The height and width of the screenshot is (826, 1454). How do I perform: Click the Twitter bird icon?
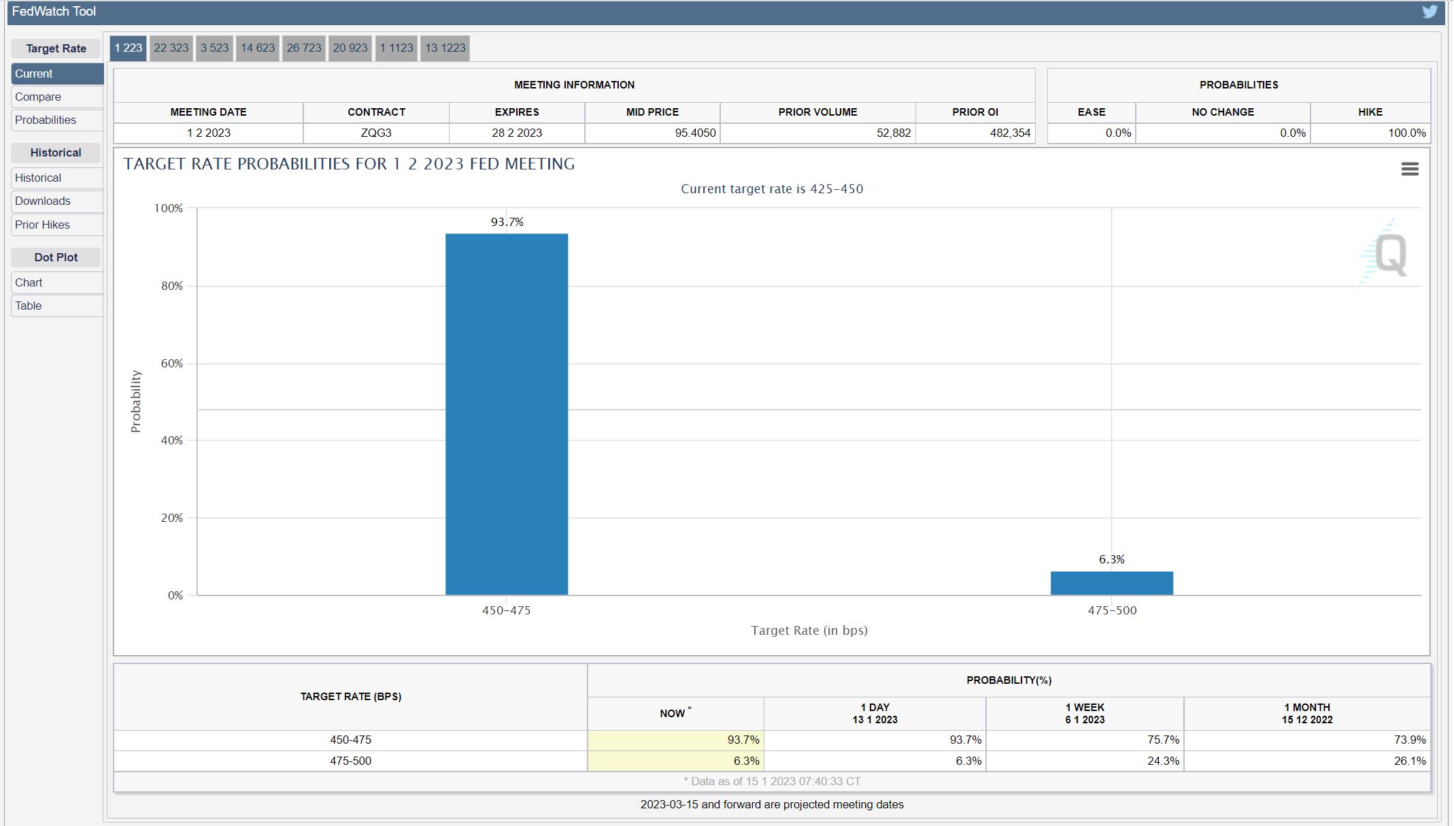click(x=1430, y=12)
